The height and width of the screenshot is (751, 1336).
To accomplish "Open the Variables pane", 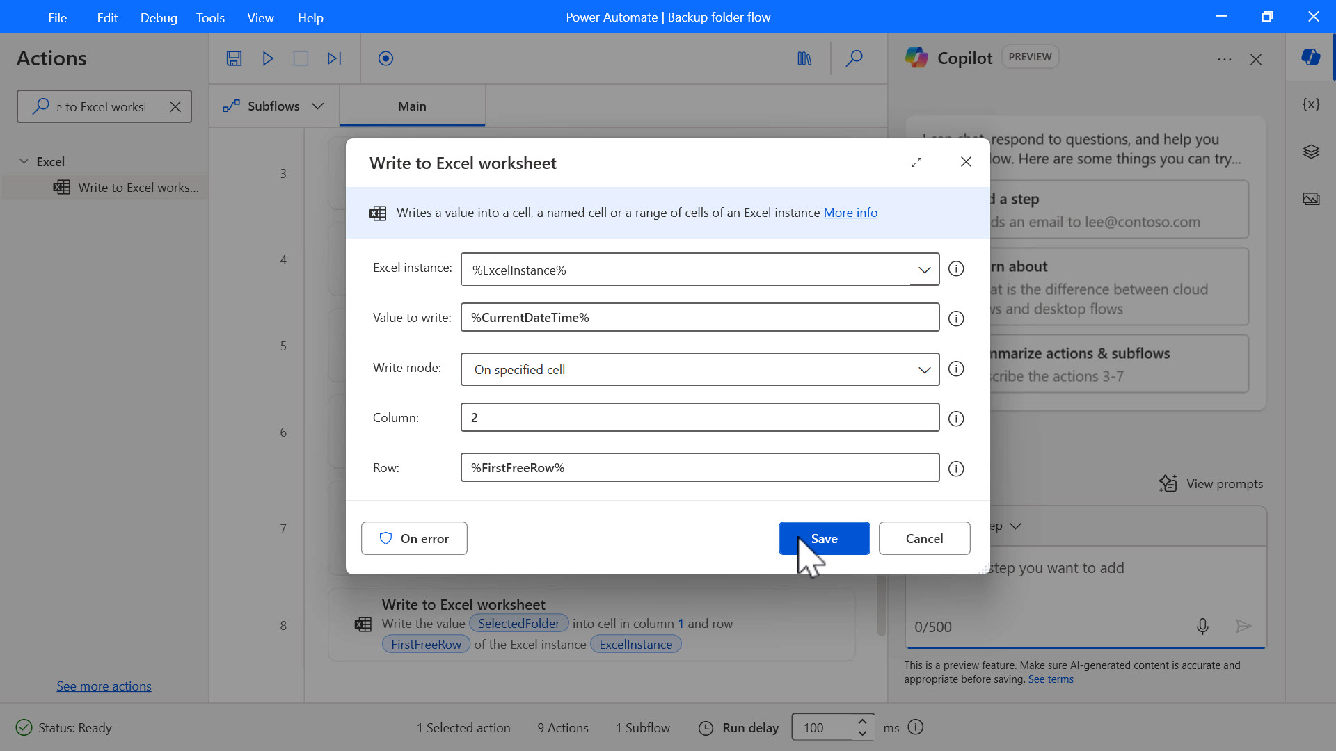I will tap(1311, 104).
